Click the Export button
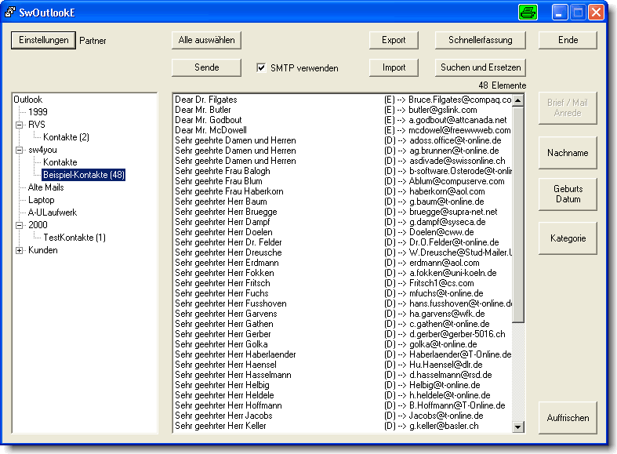 click(x=394, y=40)
